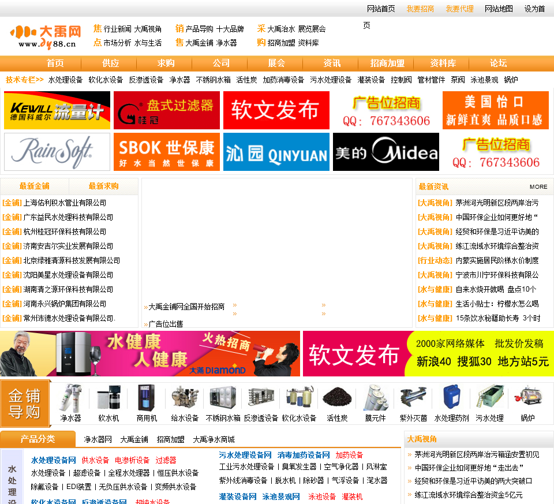This screenshot has height=504, width=554.
Task: Open news 内蒙实施居民阶梯水价制度
Action: (497, 260)
